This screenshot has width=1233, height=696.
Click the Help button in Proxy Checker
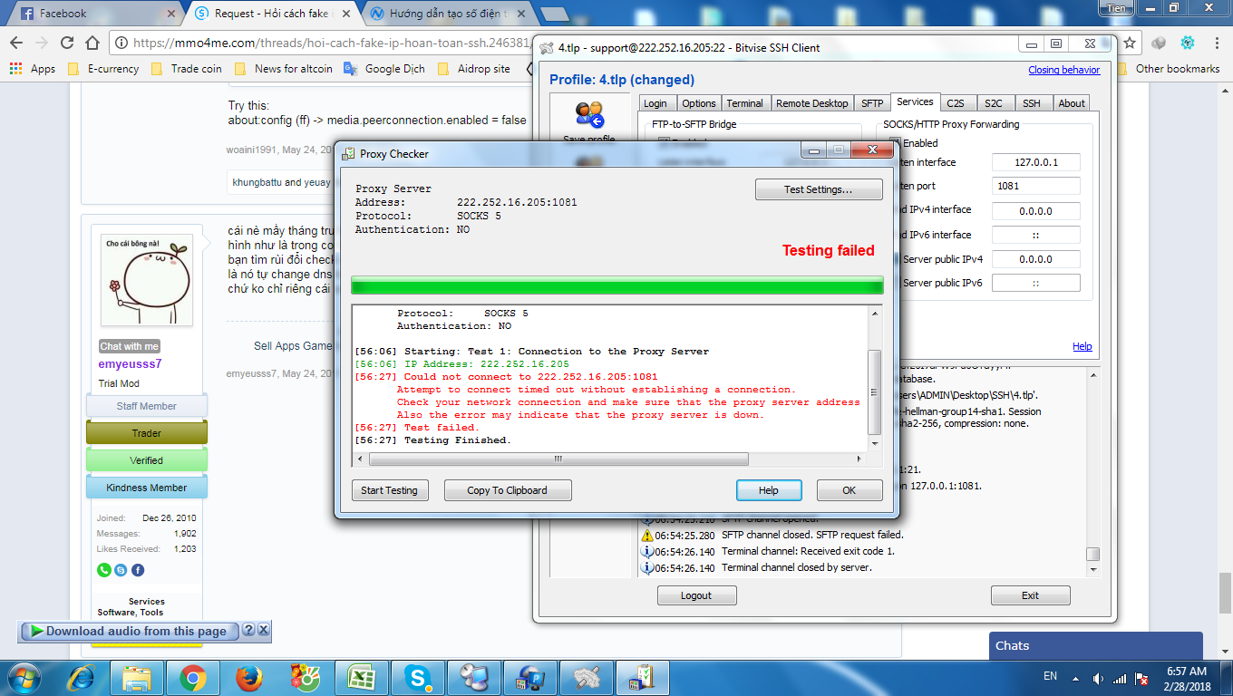769,490
